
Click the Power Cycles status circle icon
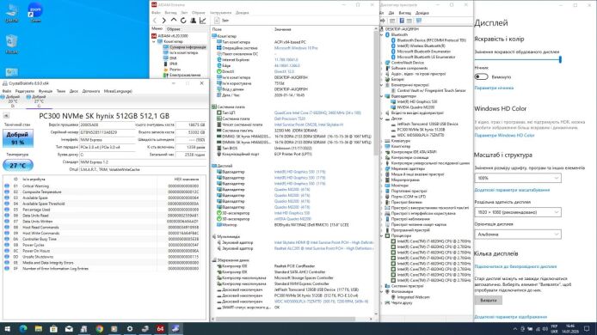[x=7, y=245]
